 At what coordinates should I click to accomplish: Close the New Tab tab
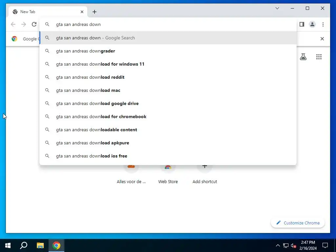tap(82, 12)
